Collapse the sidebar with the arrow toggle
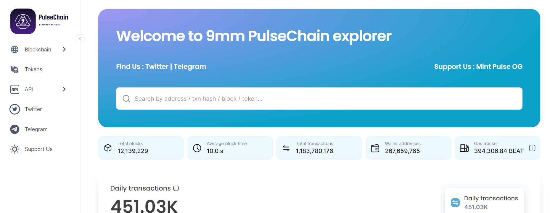This screenshot has height=213, width=550. (x=80, y=39)
